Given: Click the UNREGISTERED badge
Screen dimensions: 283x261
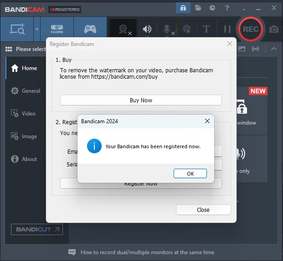Looking at the screenshot, I should coord(65,10).
